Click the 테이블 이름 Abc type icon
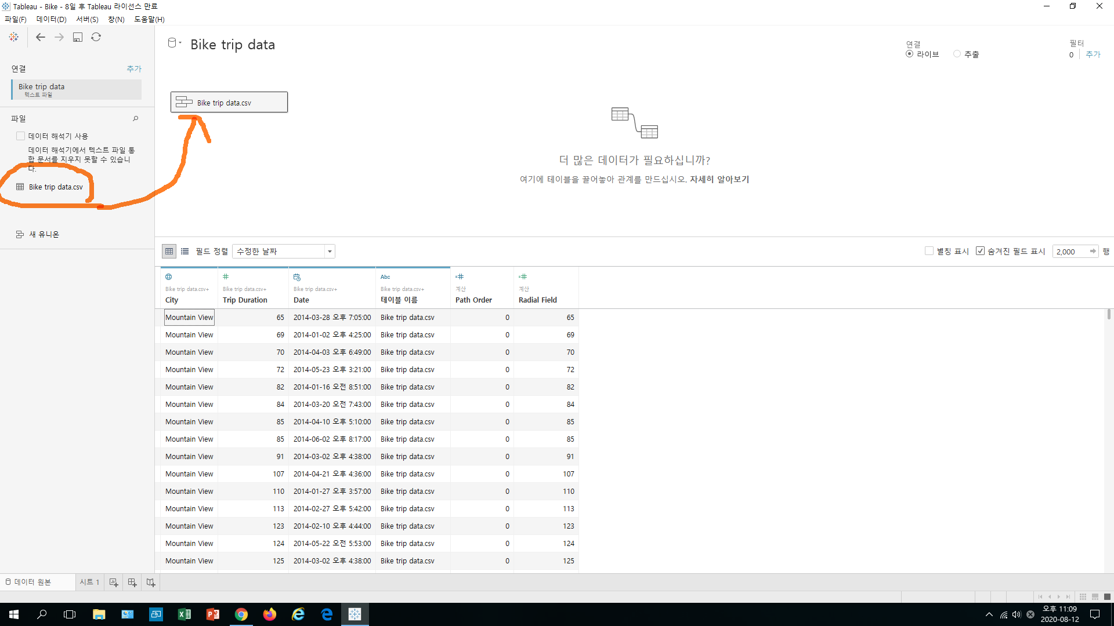 pyautogui.click(x=385, y=277)
